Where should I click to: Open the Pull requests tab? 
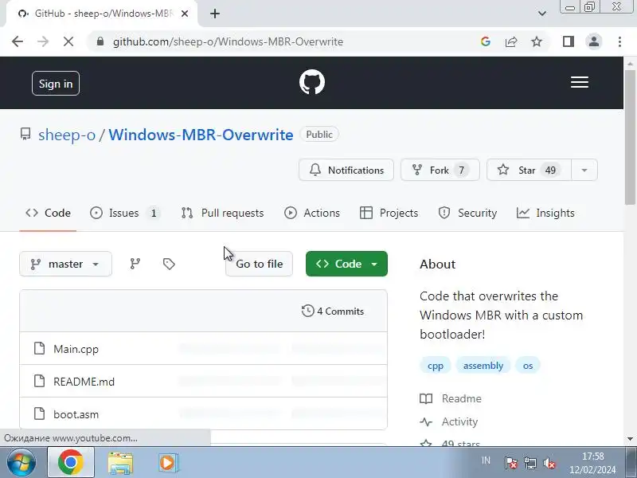223,213
